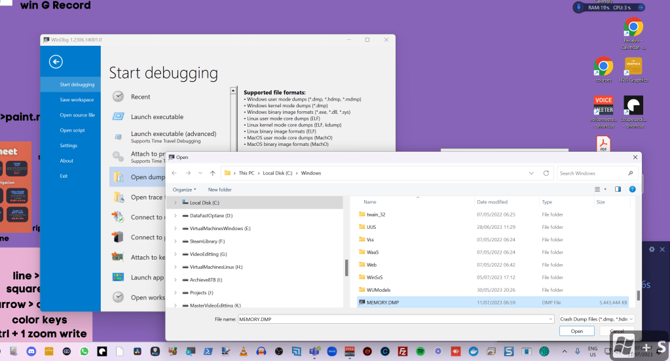The height and width of the screenshot is (361, 670).
Task: Go up one folder level in the Open dialog
Action: (212, 173)
